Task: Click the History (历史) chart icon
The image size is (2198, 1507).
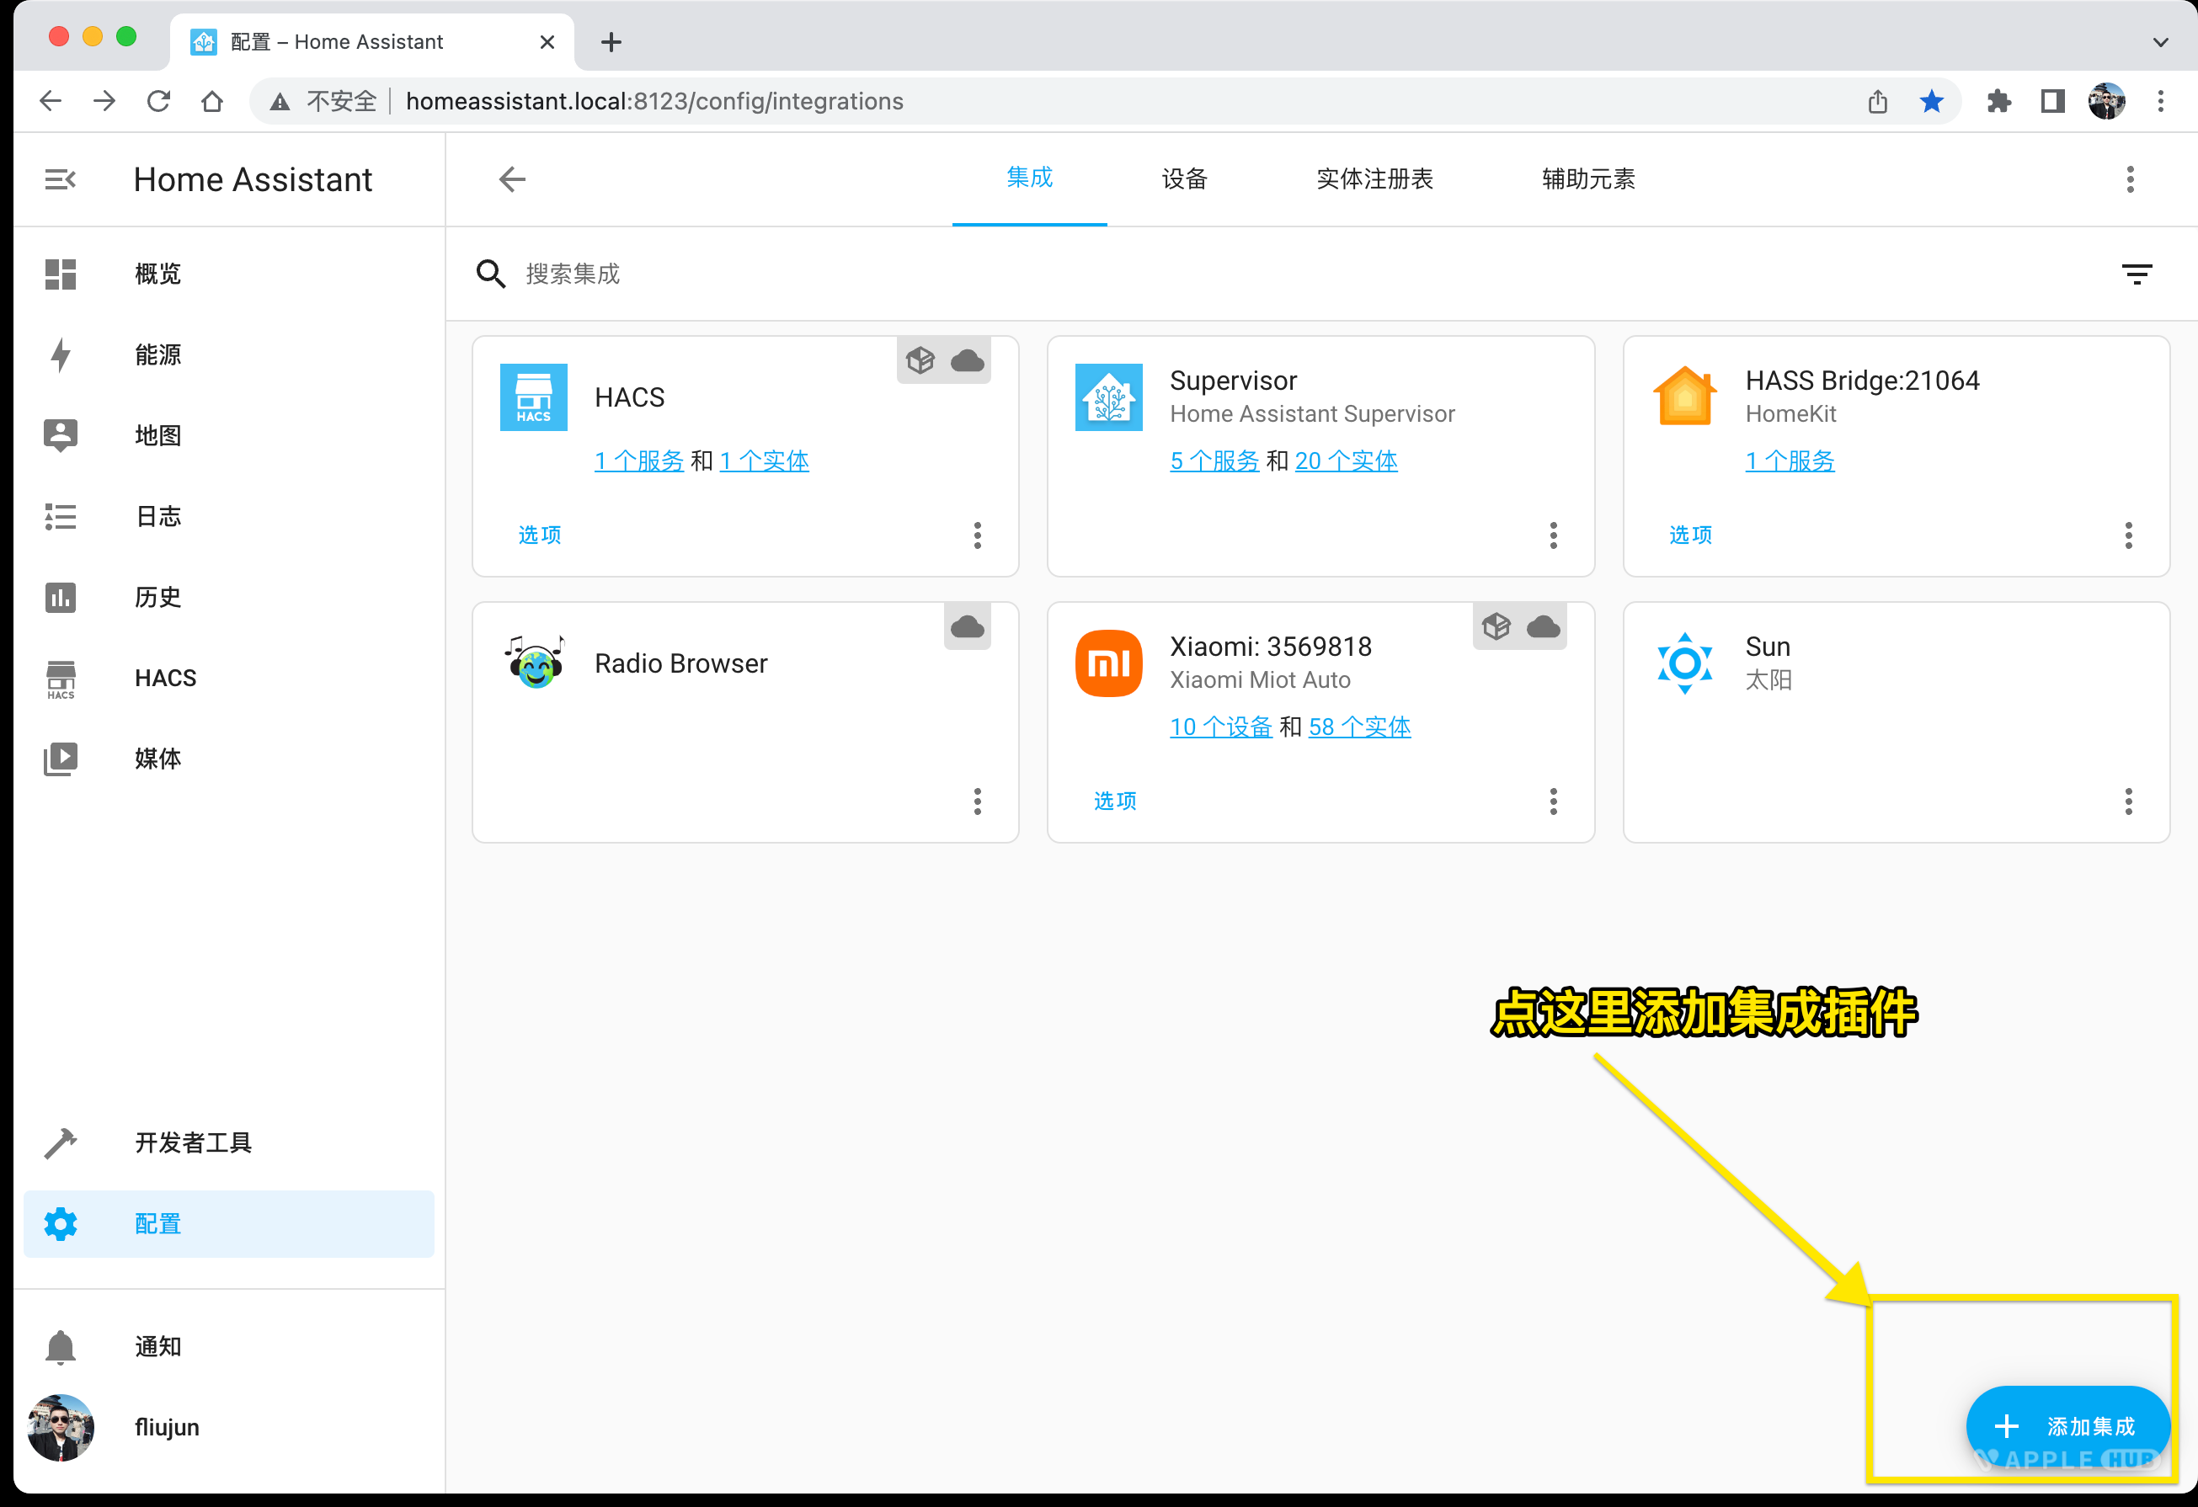Action: (61, 598)
